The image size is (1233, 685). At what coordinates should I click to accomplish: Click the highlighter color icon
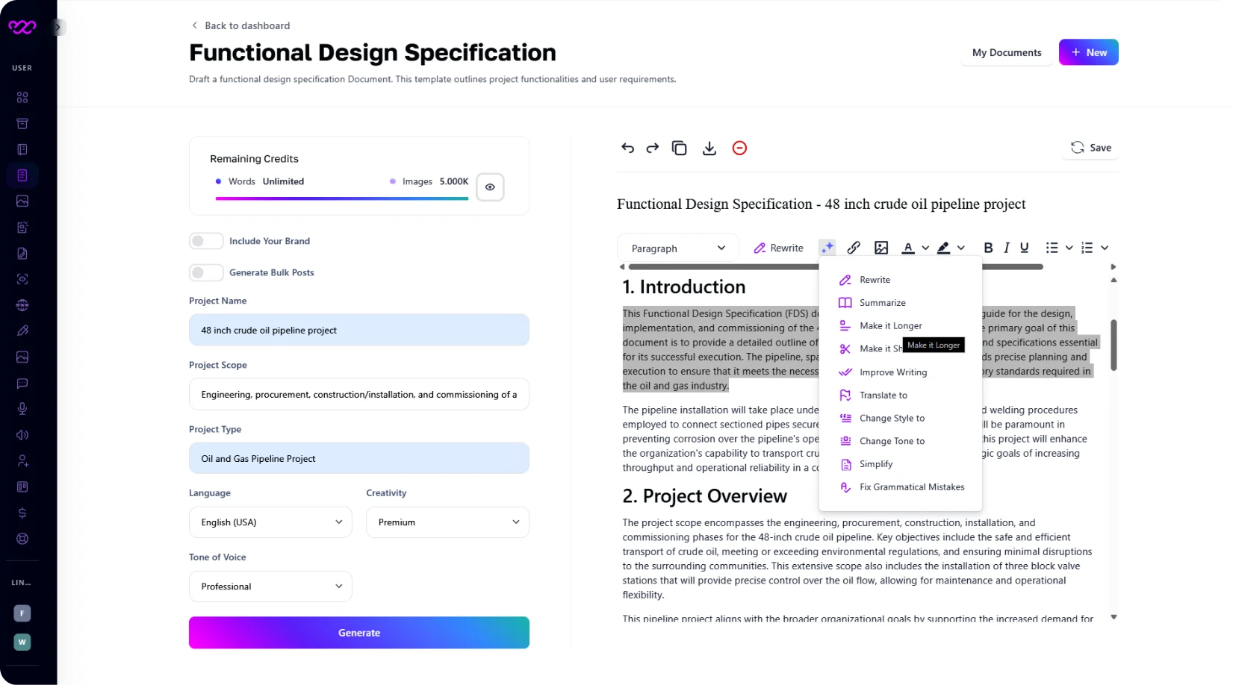pos(944,248)
